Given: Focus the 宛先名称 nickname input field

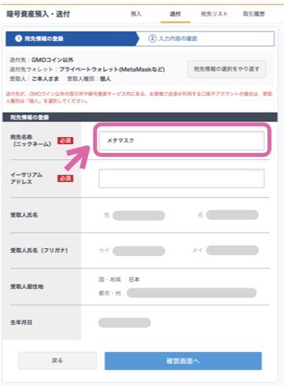Looking at the screenshot, I should click(182, 140).
